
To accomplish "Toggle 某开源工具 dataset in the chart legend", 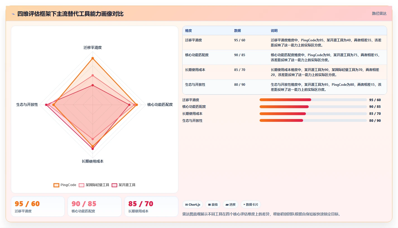I will click(124, 185).
